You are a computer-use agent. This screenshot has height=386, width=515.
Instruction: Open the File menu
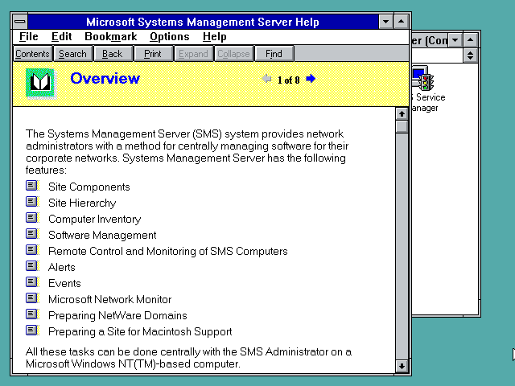click(x=29, y=37)
